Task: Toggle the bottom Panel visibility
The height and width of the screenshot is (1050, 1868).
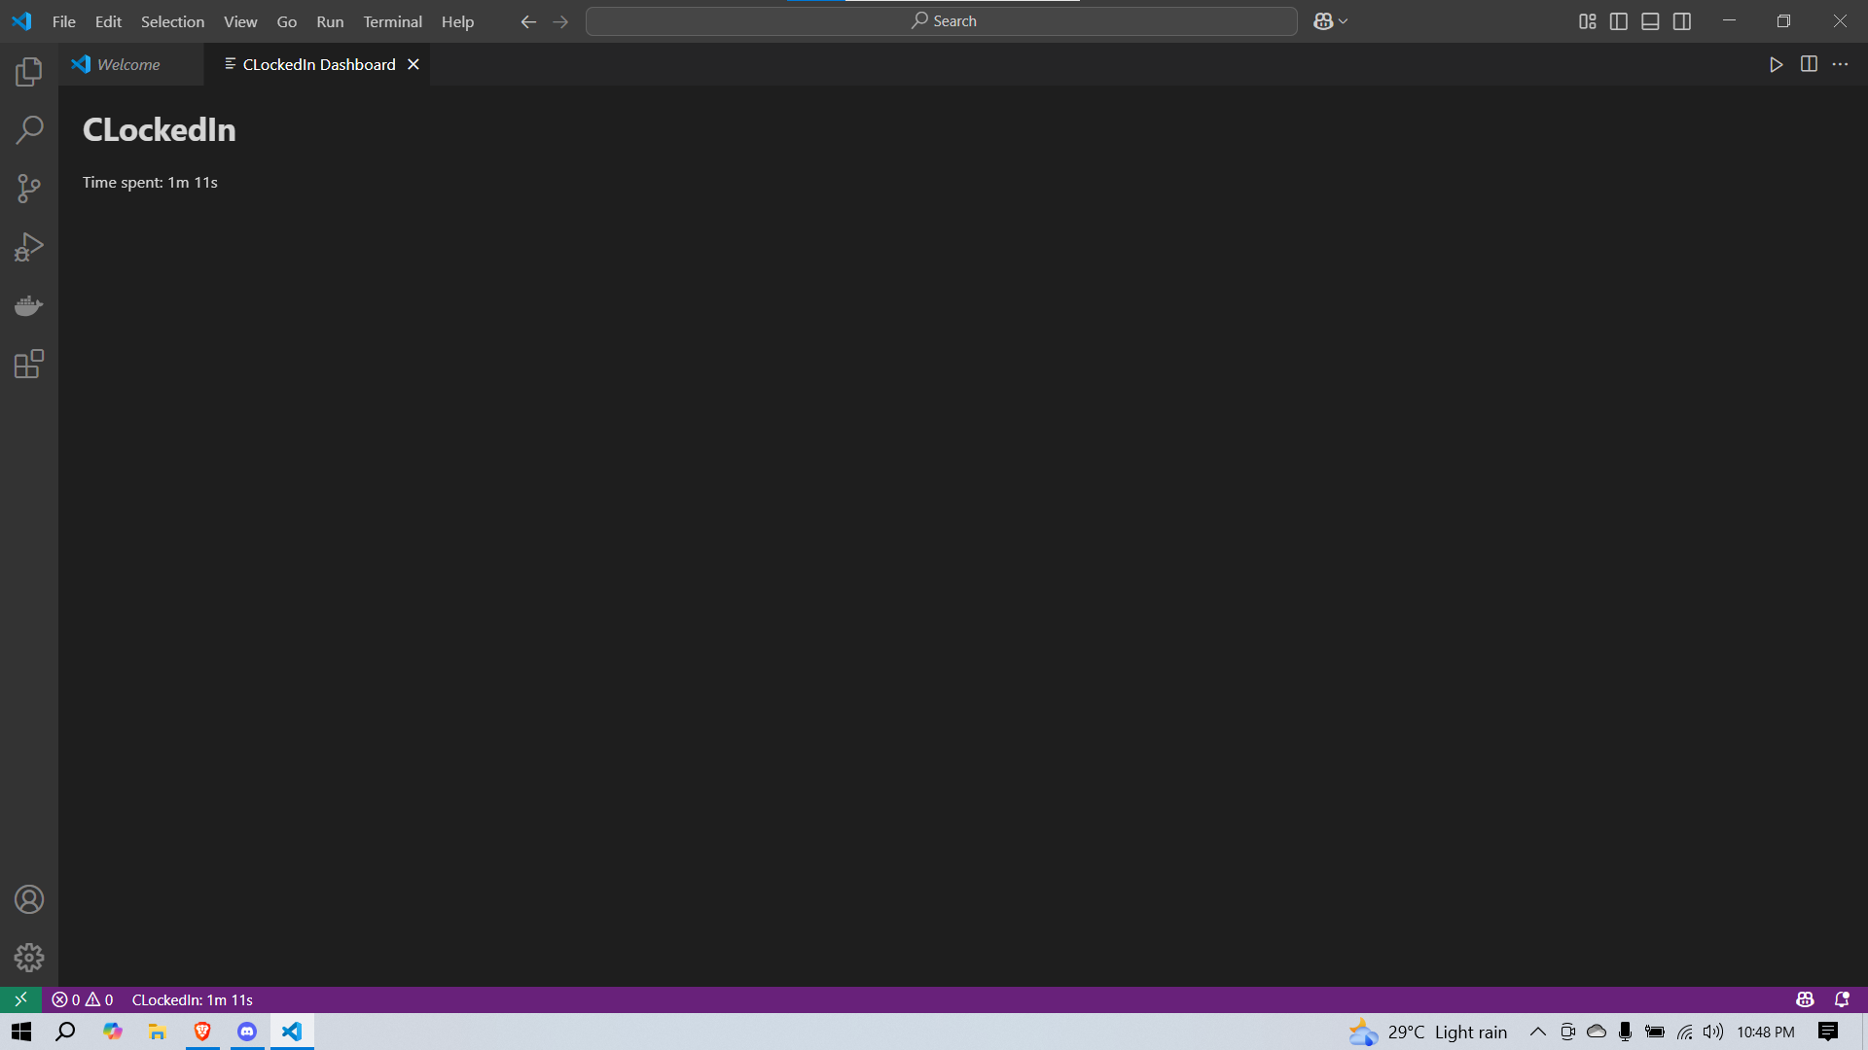Action: [1650, 21]
